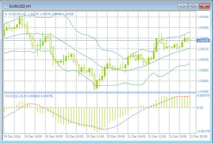213x143 pixels.
Task: Click the MACD zero level 0.00 label
Action: point(200,108)
